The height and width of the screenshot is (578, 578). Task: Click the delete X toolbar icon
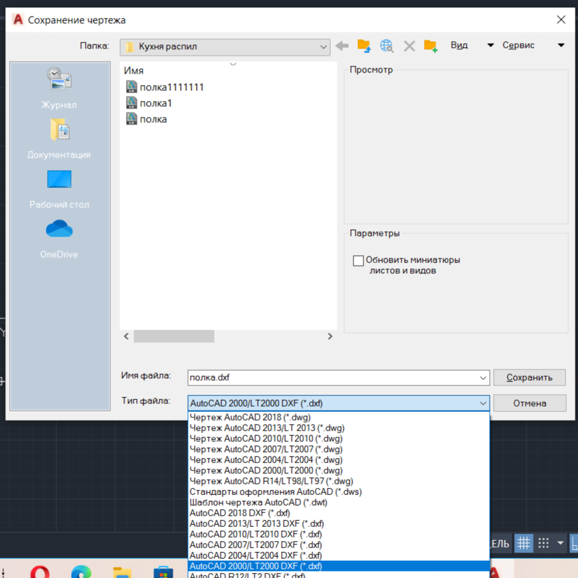[x=409, y=46]
